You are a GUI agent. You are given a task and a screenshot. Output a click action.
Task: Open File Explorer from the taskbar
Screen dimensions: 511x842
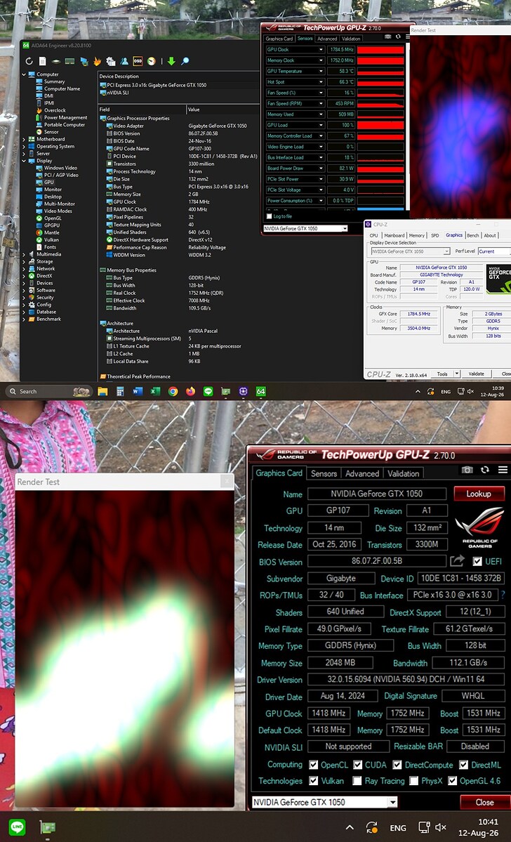click(102, 391)
